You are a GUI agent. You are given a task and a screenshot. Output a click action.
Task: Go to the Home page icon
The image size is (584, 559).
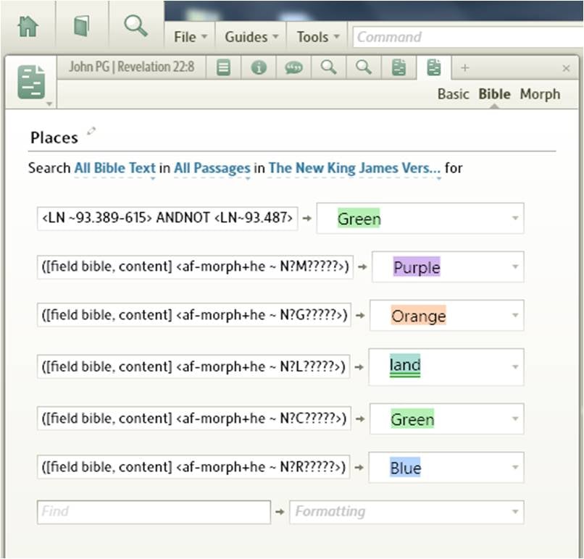[x=28, y=26]
